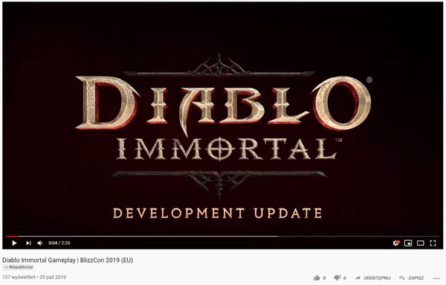
Task: Click the 157 wyświetleń view count
Action: point(19,277)
